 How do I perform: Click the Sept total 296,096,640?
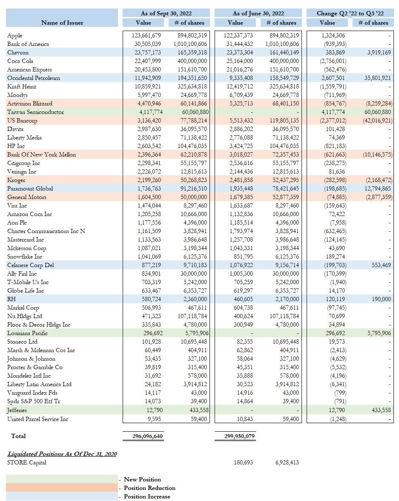tap(147, 436)
